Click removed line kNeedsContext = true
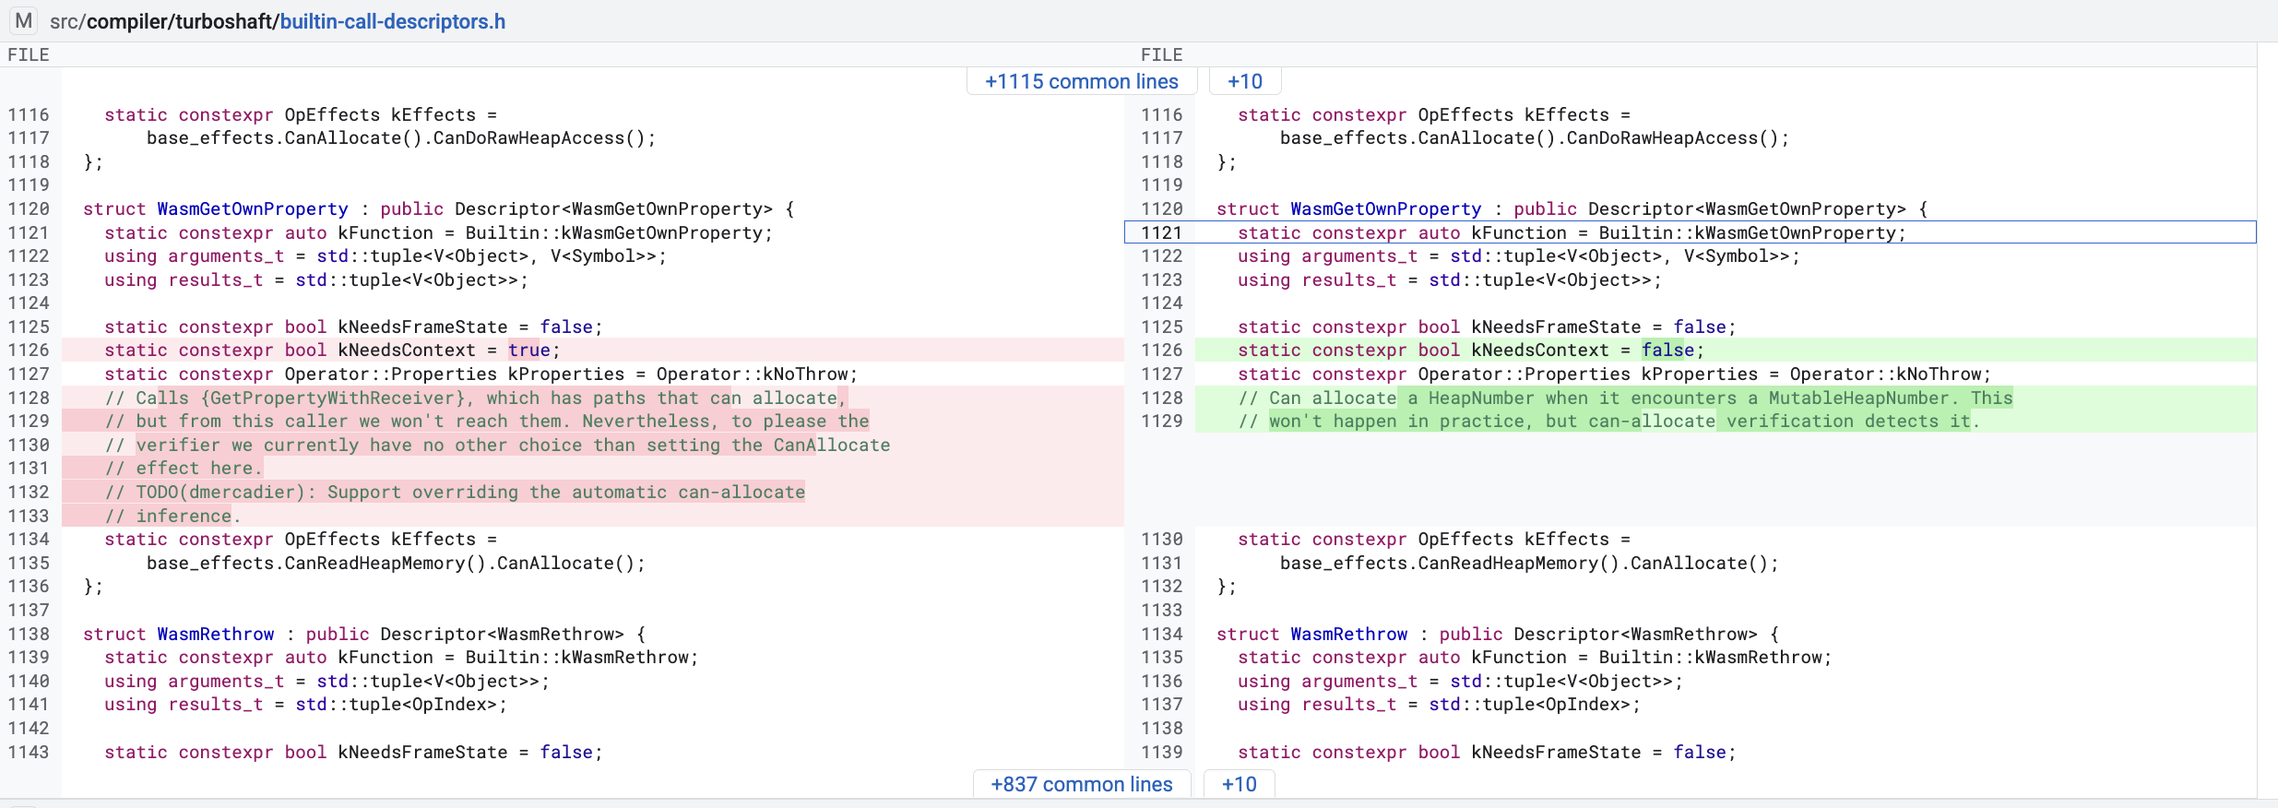The height and width of the screenshot is (808, 2278). [593, 350]
